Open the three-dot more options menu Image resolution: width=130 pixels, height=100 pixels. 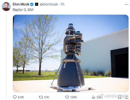(127, 4)
